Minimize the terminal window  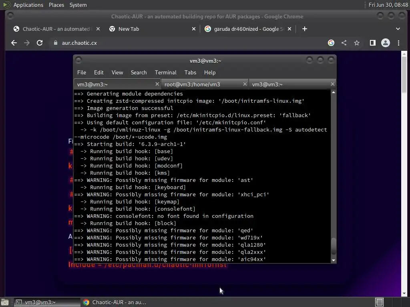point(310,61)
